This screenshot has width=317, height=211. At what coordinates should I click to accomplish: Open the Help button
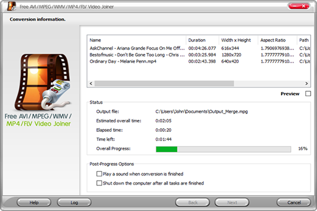pos(34,202)
